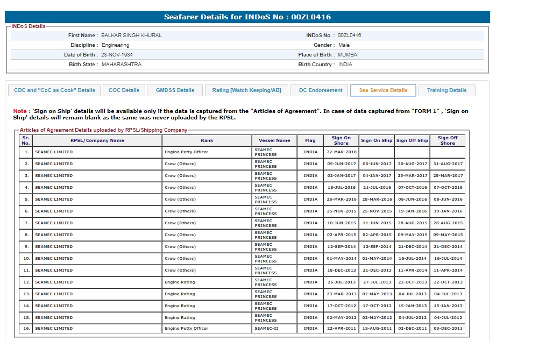
Task: Go to the DC Endorsement tab
Action: (321, 90)
